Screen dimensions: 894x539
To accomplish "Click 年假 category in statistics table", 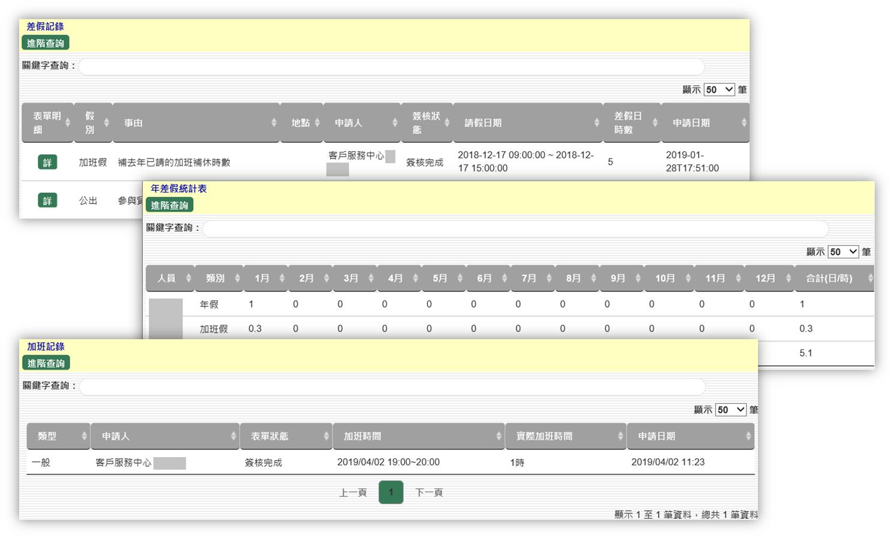I will click(x=209, y=304).
